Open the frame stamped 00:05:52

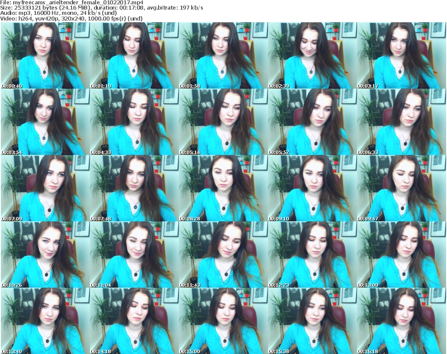click(x=313, y=122)
